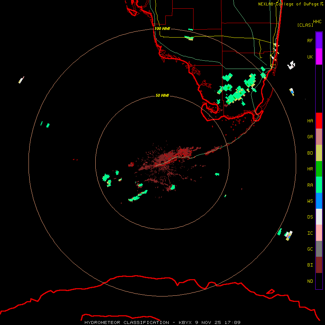The image size is (325, 325).
Task: Click the GR legend label
Action: pos(310,137)
